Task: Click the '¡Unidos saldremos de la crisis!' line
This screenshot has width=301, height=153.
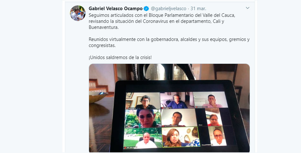Action: point(120,57)
